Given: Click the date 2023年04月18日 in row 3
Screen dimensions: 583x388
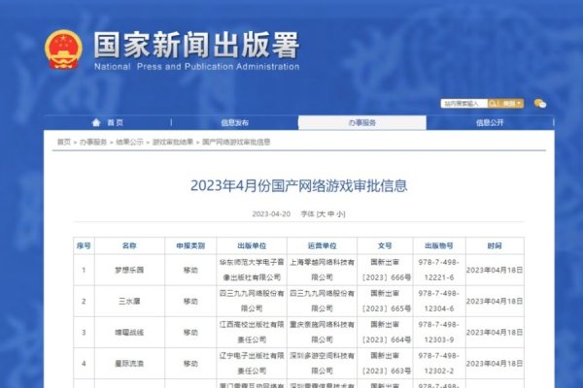Looking at the screenshot, I should (495, 333).
